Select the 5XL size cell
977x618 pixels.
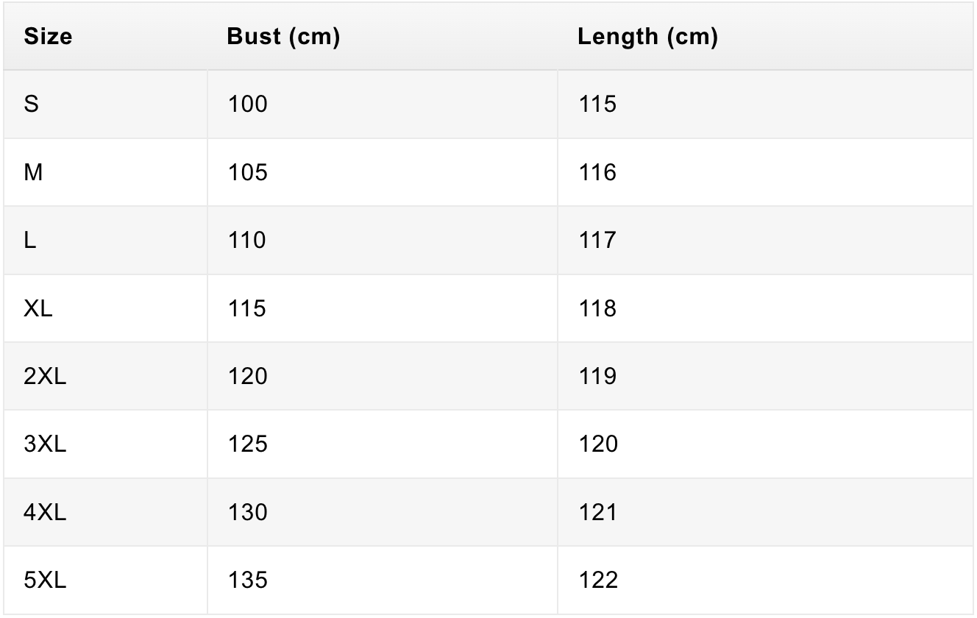point(45,580)
